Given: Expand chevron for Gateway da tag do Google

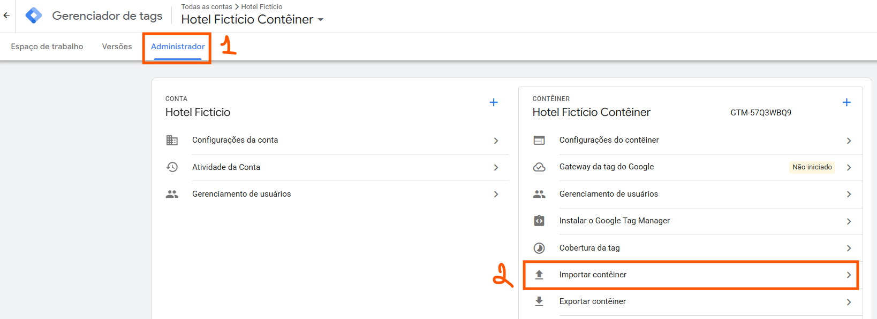Looking at the screenshot, I should (x=849, y=167).
